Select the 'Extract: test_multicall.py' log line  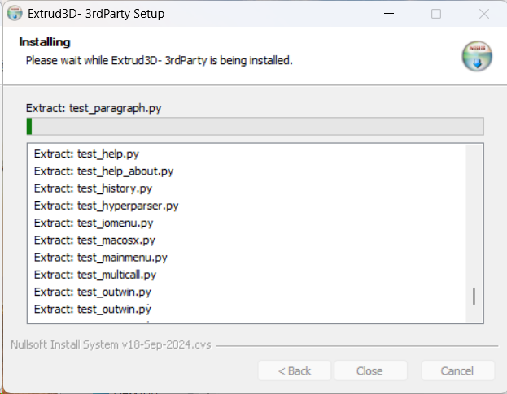coord(95,275)
